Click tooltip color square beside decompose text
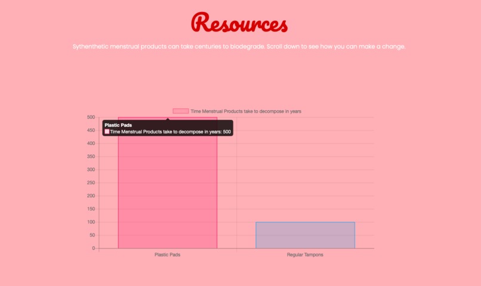The image size is (481, 286). click(107, 132)
